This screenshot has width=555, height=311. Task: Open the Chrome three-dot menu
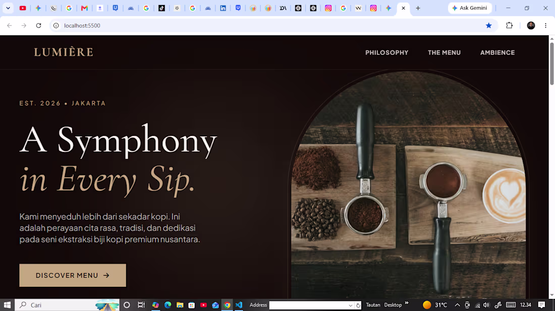(x=545, y=26)
